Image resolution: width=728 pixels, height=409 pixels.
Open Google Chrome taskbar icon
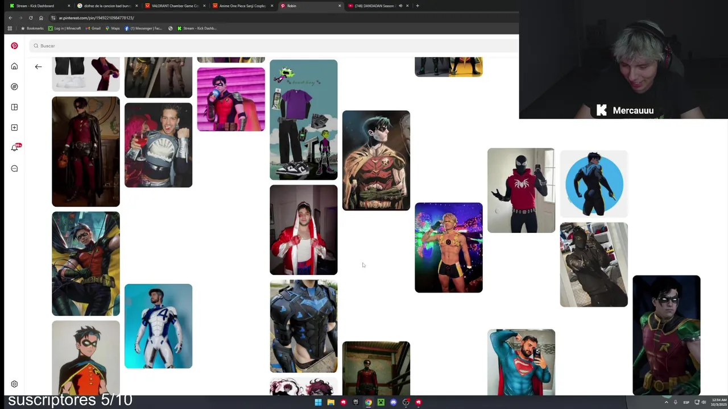(x=368, y=402)
